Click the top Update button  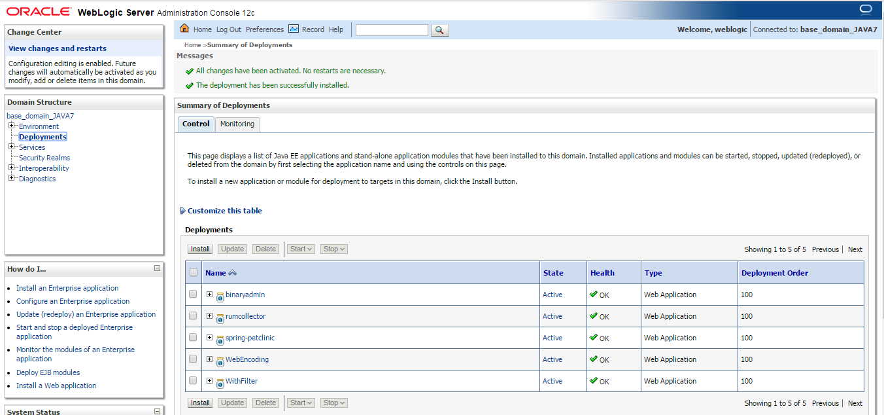[x=232, y=249]
